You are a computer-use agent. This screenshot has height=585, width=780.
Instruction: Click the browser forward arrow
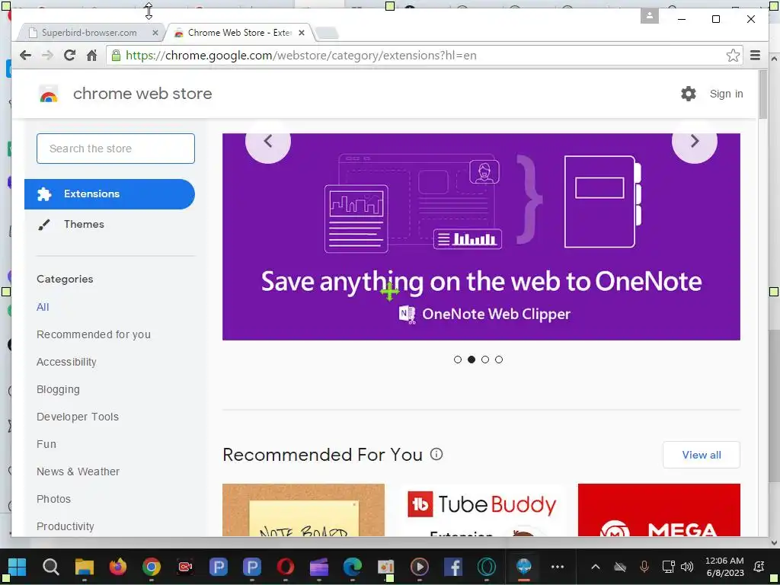tap(47, 55)
